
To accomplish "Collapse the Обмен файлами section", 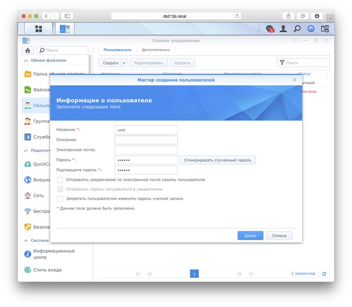I will (x=26, y=60).
